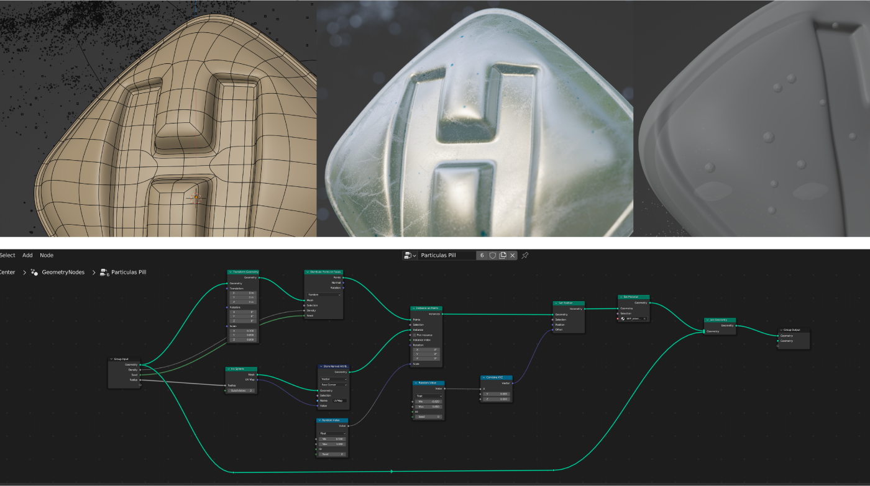Open the Node menu
870x486 pixels.
[47, 255]
